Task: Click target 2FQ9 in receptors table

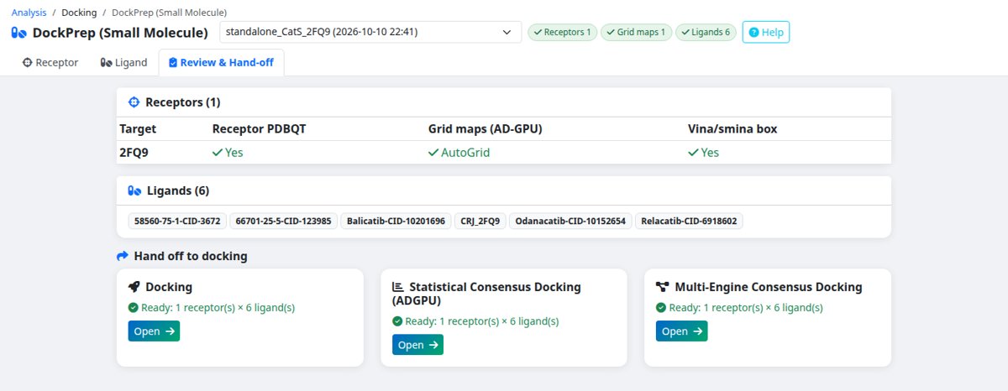Action: point(134,153)
